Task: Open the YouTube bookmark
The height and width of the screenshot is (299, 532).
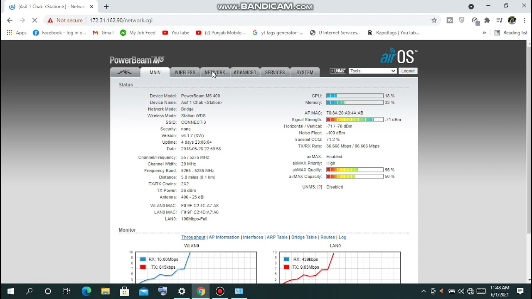Action: [x=176, y=33]
